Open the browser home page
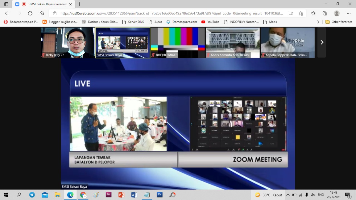 coord(42,13)
